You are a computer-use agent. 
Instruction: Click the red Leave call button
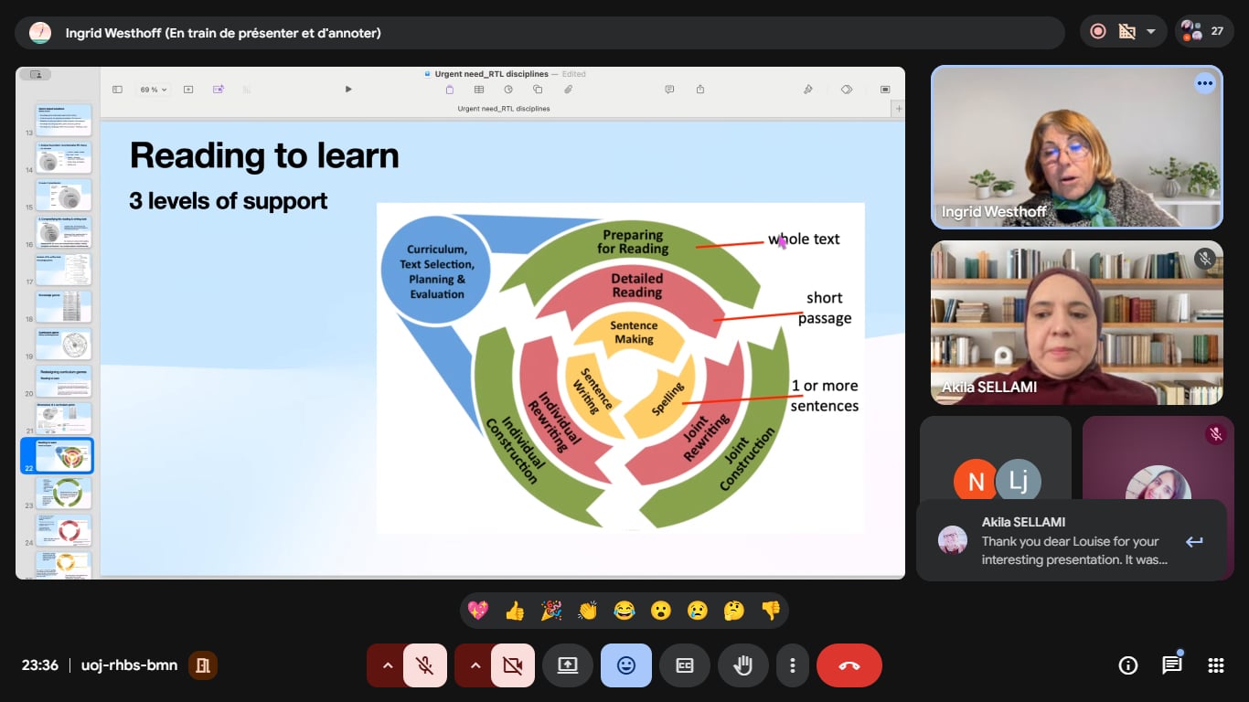849,665
